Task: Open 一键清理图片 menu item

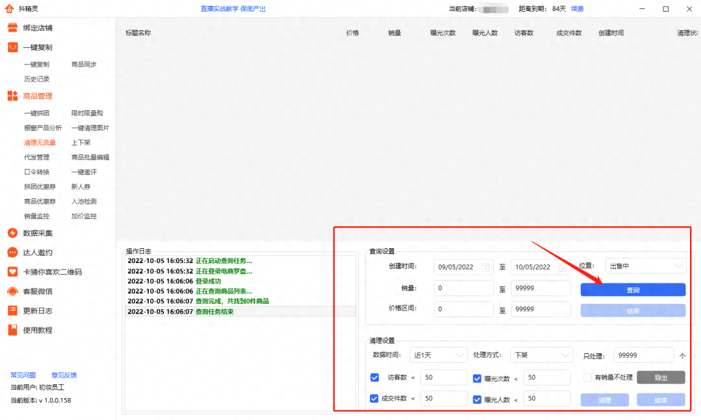Action: click(90, 128)
